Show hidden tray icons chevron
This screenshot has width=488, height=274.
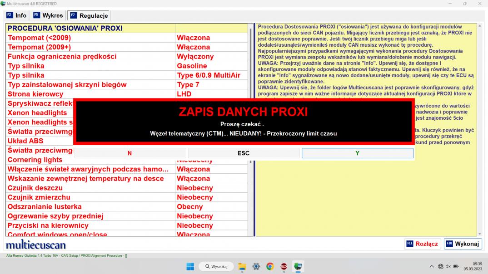pos(432,266)
